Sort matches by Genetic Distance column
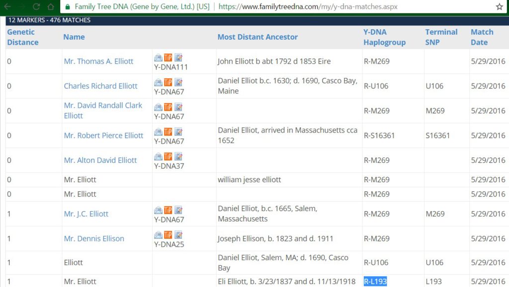509x287 pixels. (23, 37)
